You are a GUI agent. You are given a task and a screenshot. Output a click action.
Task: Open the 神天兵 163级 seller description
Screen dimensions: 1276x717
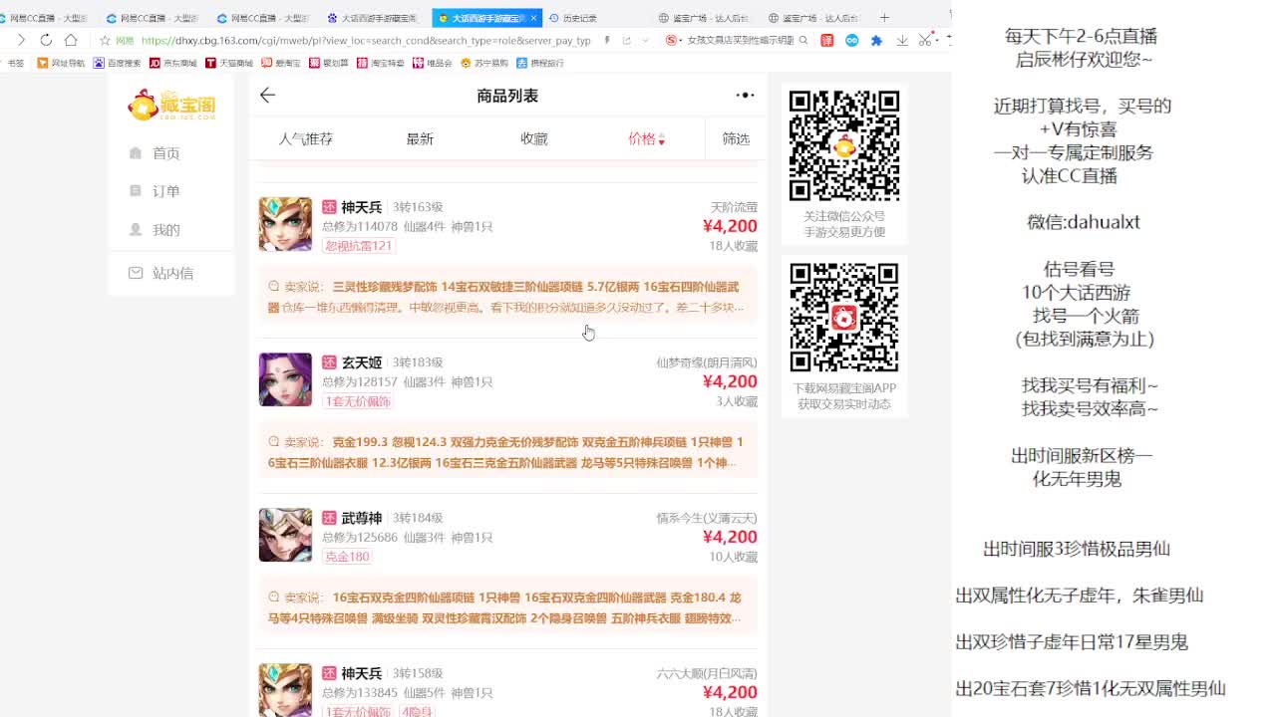[x=507, y=297]
